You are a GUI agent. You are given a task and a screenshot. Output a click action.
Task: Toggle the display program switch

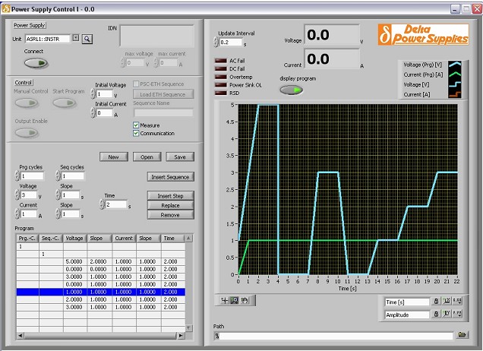pyautogui.click(x=292, y=90)
